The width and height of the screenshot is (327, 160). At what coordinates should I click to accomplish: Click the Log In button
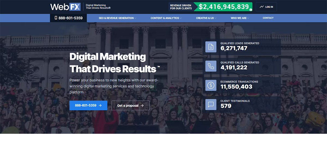pos(266,7)
